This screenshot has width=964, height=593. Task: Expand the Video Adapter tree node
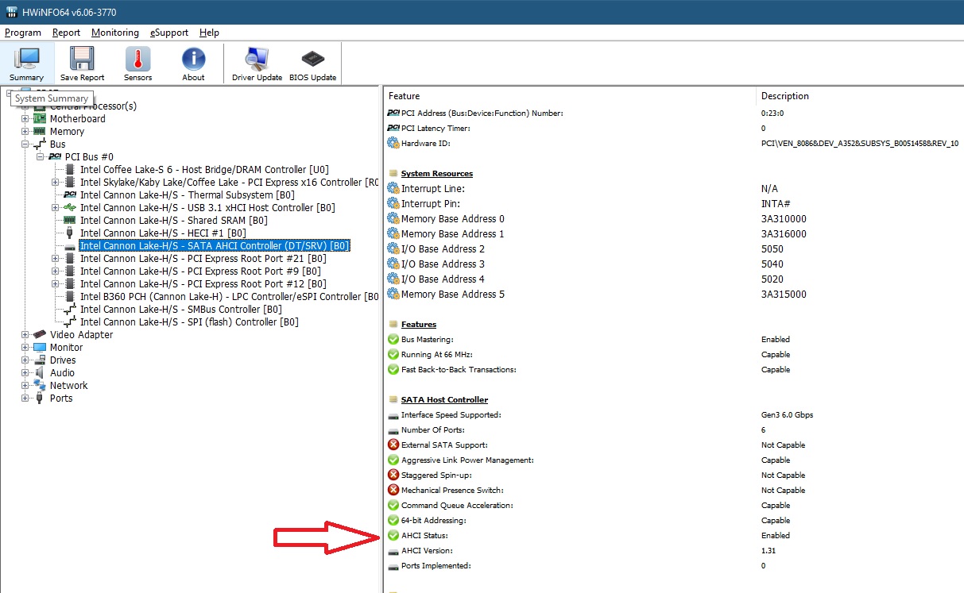pos(25,334)
